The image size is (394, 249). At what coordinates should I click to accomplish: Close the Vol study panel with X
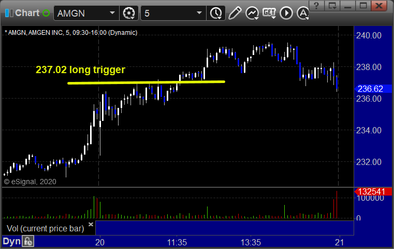pyautogui.click(x=91, y=224)
